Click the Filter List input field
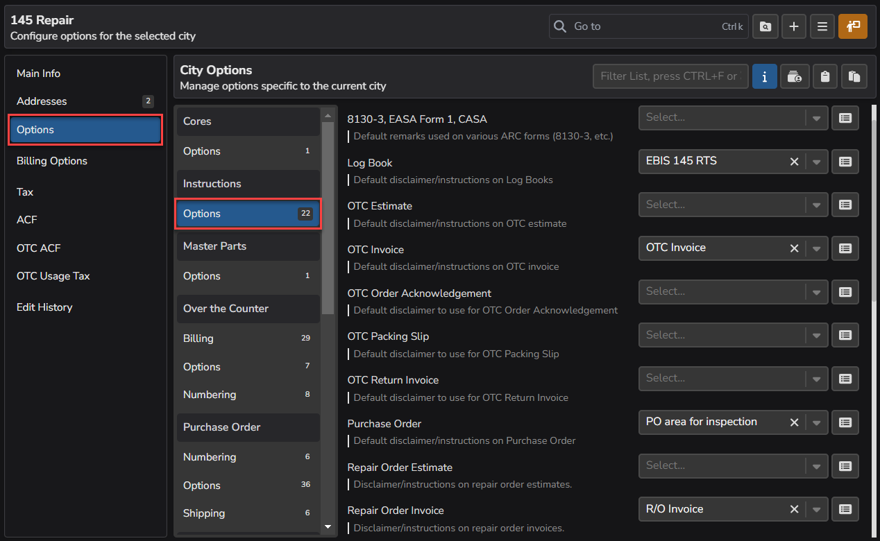 click(x=669, y=76)
